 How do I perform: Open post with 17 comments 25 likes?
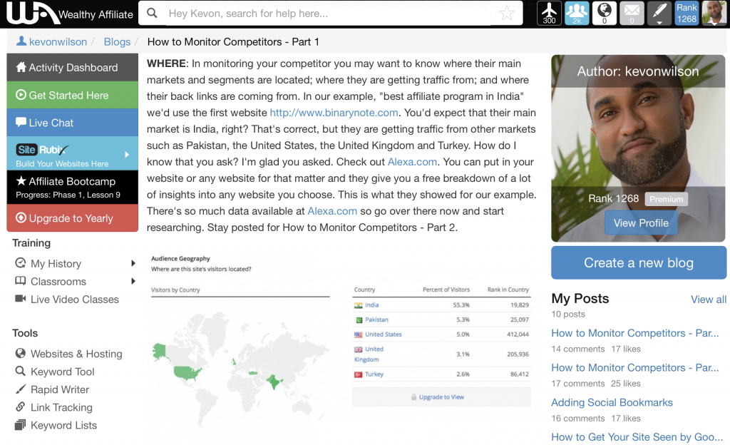pyautogui.click(x=634, y=368)
